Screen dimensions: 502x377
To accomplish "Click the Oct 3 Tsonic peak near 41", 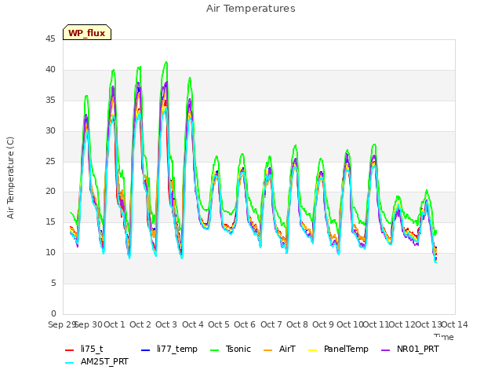I will pos(166,62).
